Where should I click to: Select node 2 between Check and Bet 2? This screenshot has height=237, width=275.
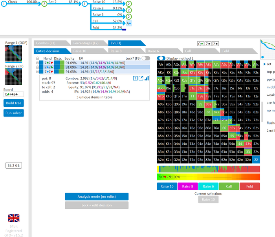coord(44,4)
